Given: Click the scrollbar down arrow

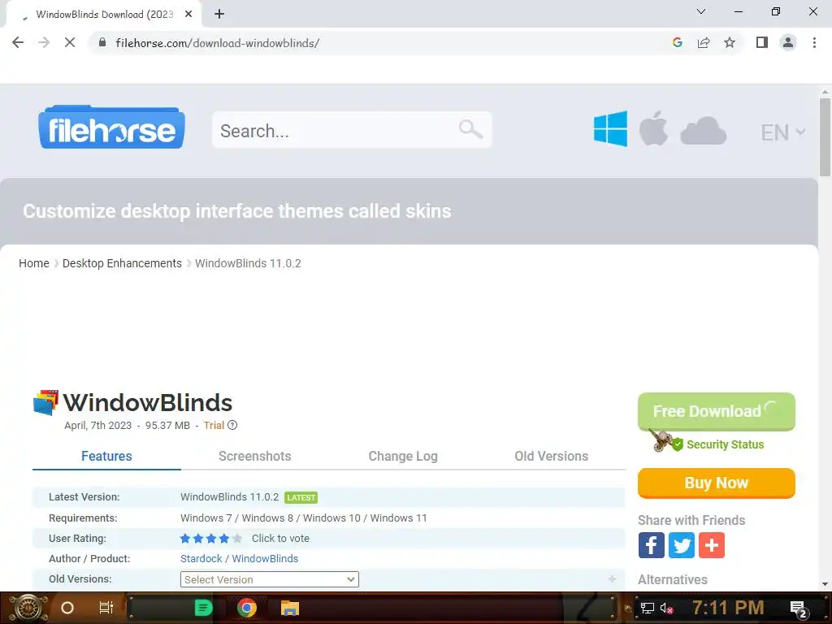Looking at the screenshot, I should point(825,584).
